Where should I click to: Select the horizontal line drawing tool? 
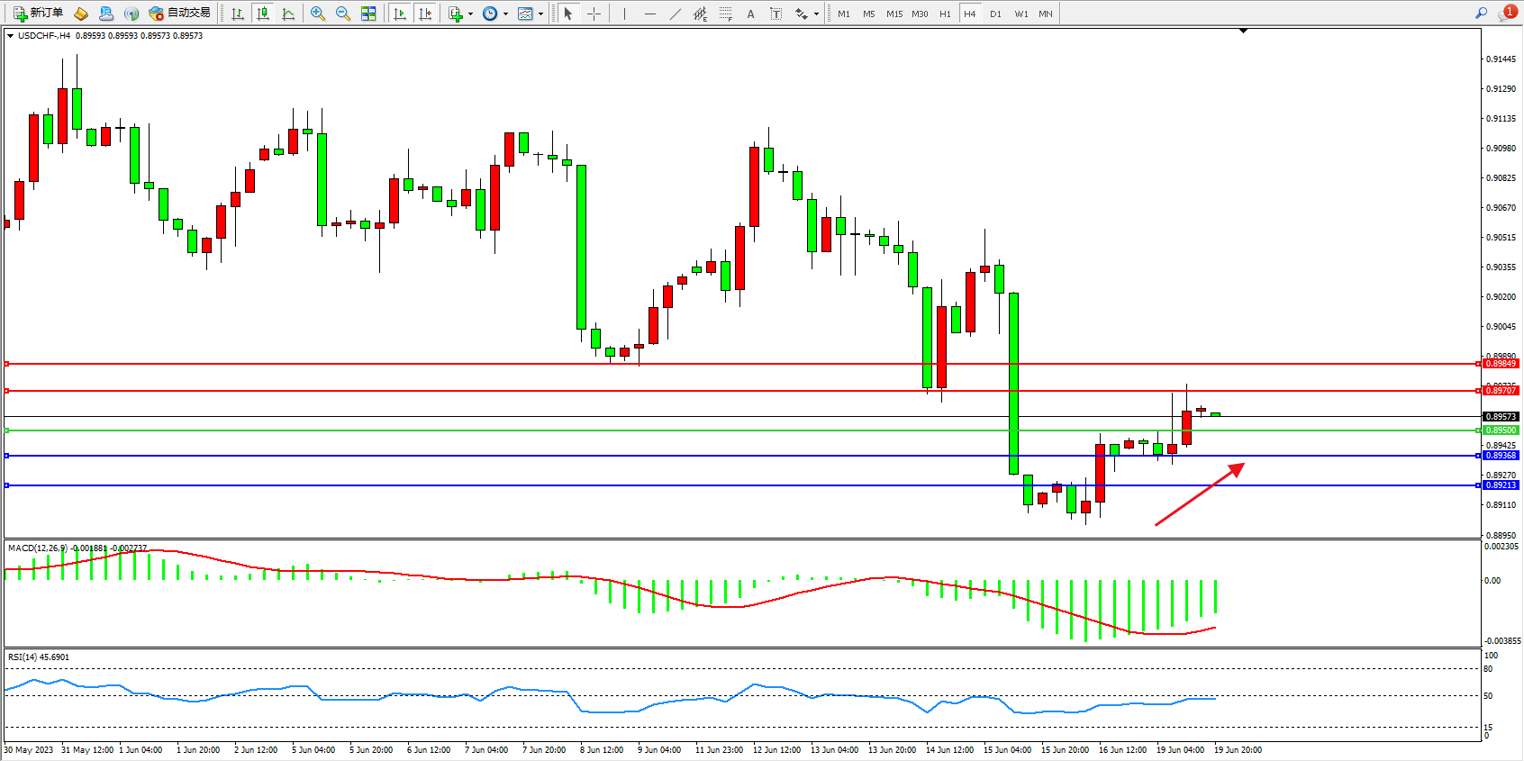coord(649,14)
